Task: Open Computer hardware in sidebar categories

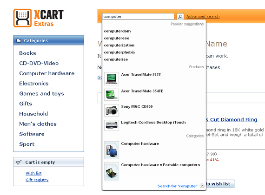Action: [x=47, y=73]
